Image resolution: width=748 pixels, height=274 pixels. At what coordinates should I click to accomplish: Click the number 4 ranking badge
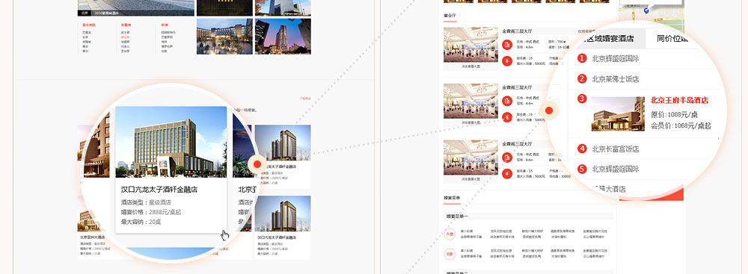(581, 149)
